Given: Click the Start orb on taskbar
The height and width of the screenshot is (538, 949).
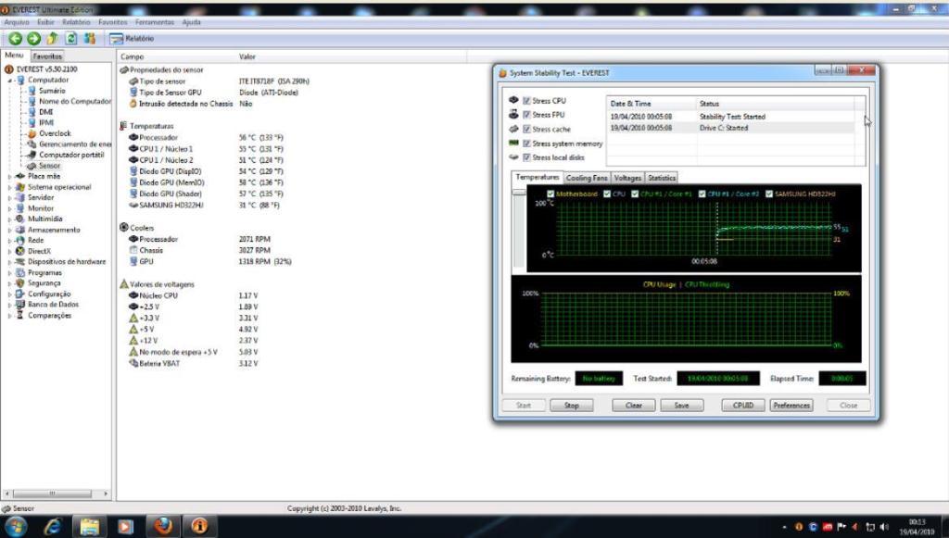Looking at the screenshot, I should pyautogui.click(x=16, y=527).
